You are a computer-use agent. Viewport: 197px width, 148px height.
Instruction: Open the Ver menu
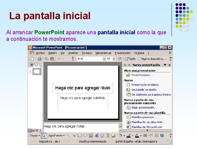(62, 53)
